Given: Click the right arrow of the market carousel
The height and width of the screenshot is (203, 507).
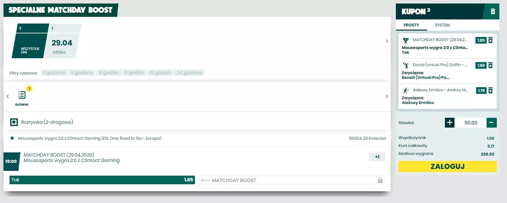Looking at the screenshot, I should (387, 96).
